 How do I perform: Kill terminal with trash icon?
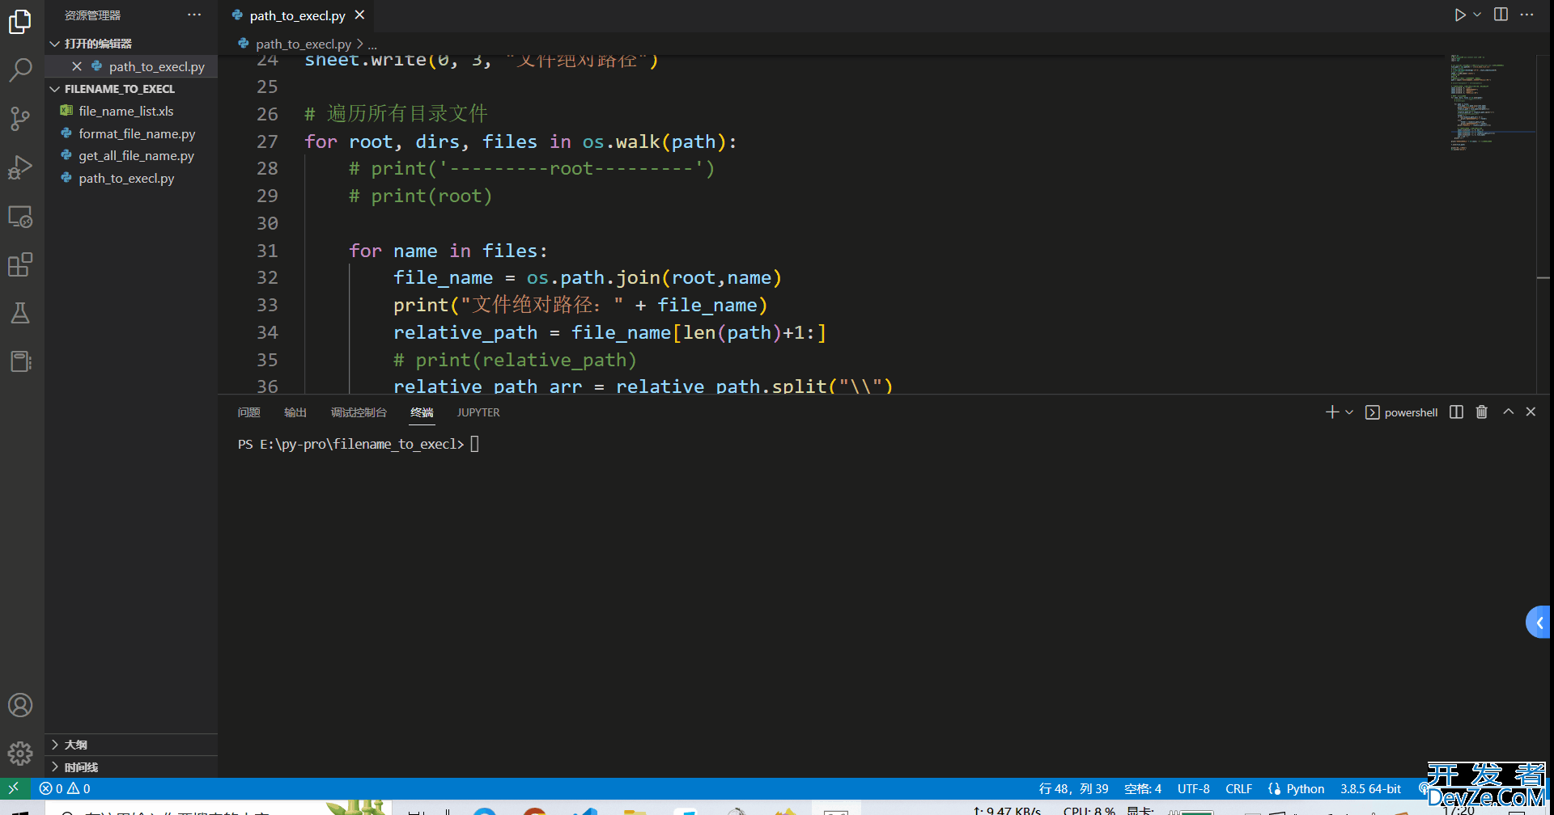point(1481,412)
